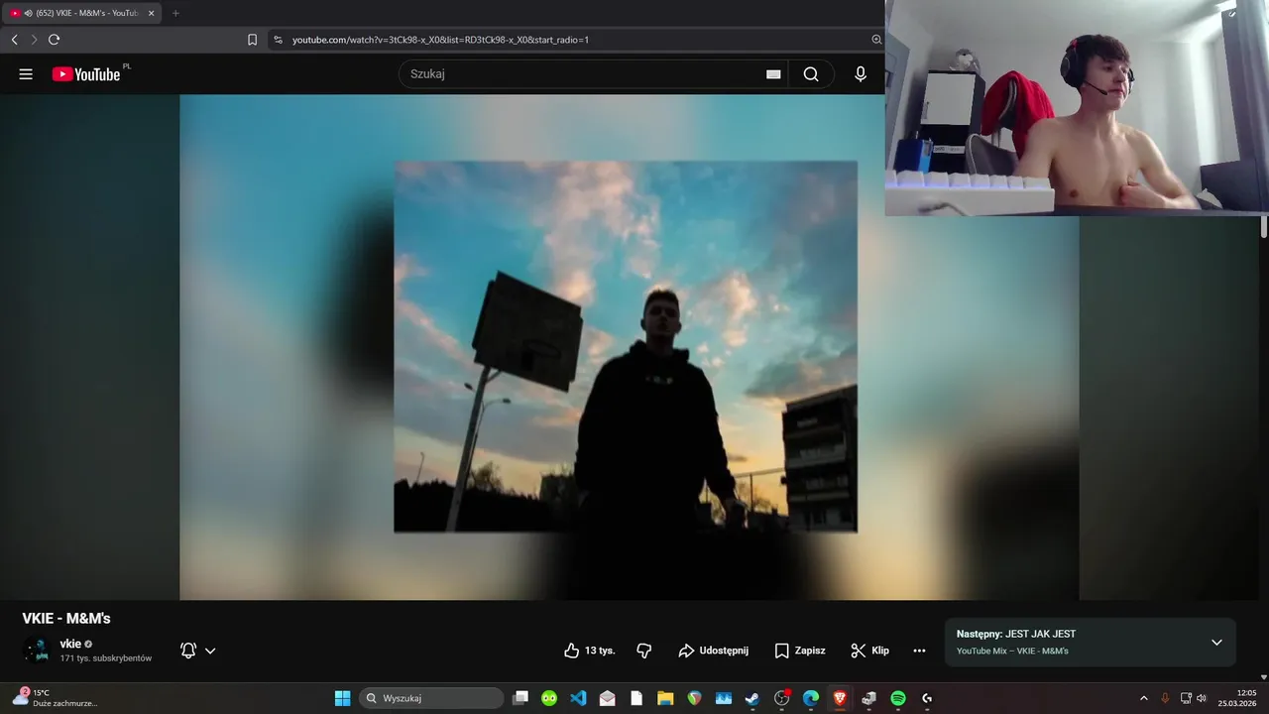Create a clip with Klip button
The image size is (1269, 714).
click(x=870, y=651)
